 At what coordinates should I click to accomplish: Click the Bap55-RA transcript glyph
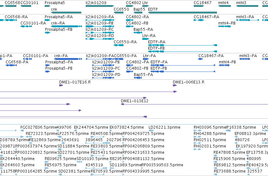[138, 33]
